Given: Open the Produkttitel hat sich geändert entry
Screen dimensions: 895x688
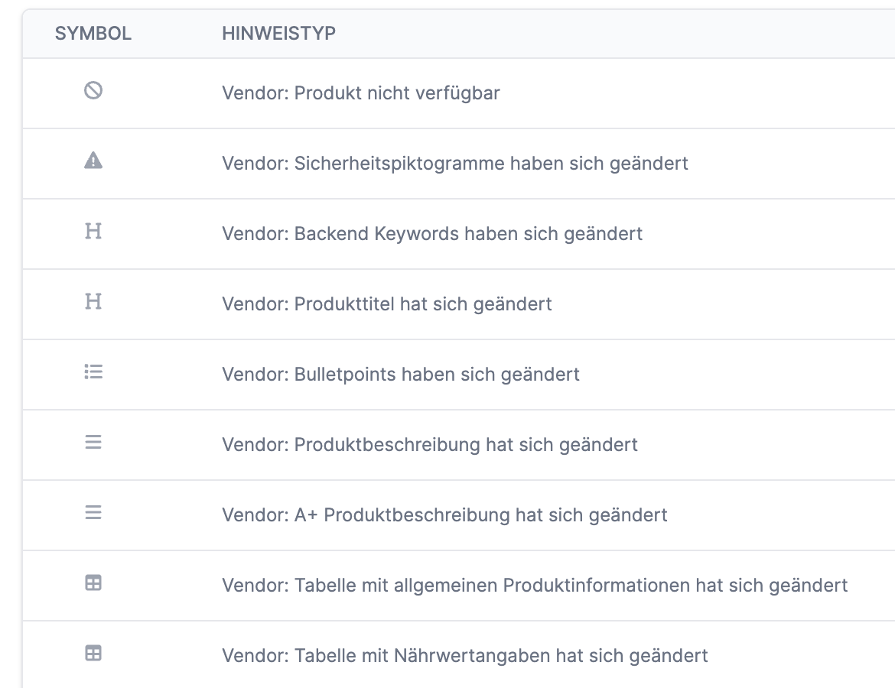Looking at the screenshot, I should [x=386, y=303].
